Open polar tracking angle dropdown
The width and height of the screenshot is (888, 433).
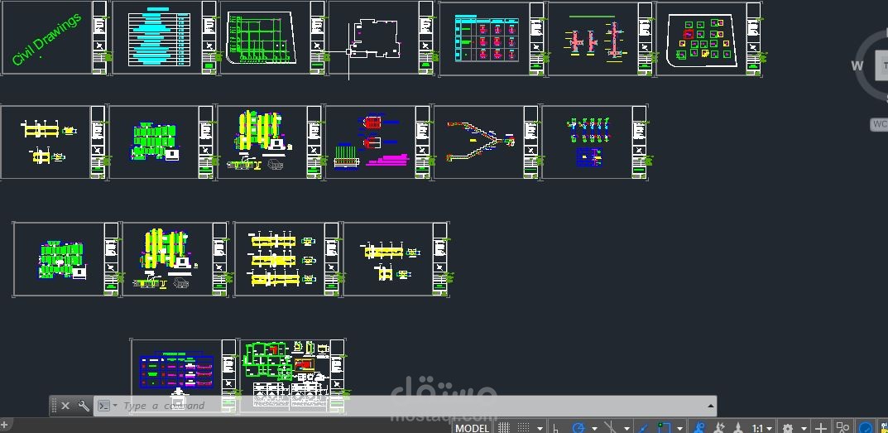595,429
